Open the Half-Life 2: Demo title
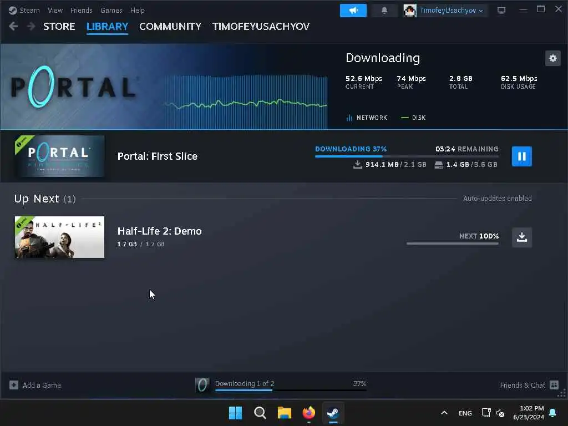The height and width of the screenshot is (426, 568). [159, 231]
